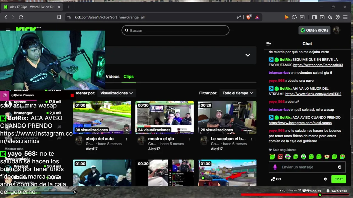This screenshot has width=353, height=198.
Task: Click the orange play icon in toolbar
Action: pos(287,17)
